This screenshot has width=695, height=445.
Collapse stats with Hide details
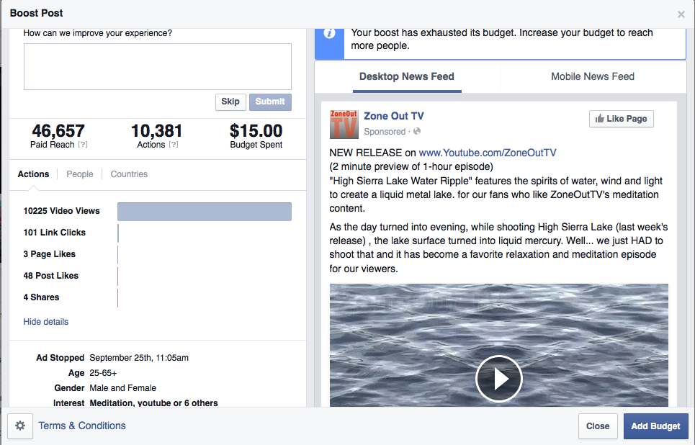click(46, 322)
